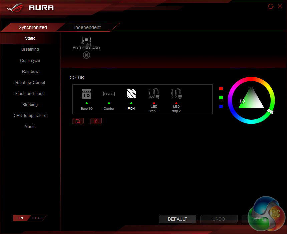Click the DEFAULT button

tap(177, 219)
